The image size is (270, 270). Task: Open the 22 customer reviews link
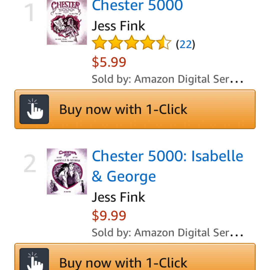pos(185,44)
